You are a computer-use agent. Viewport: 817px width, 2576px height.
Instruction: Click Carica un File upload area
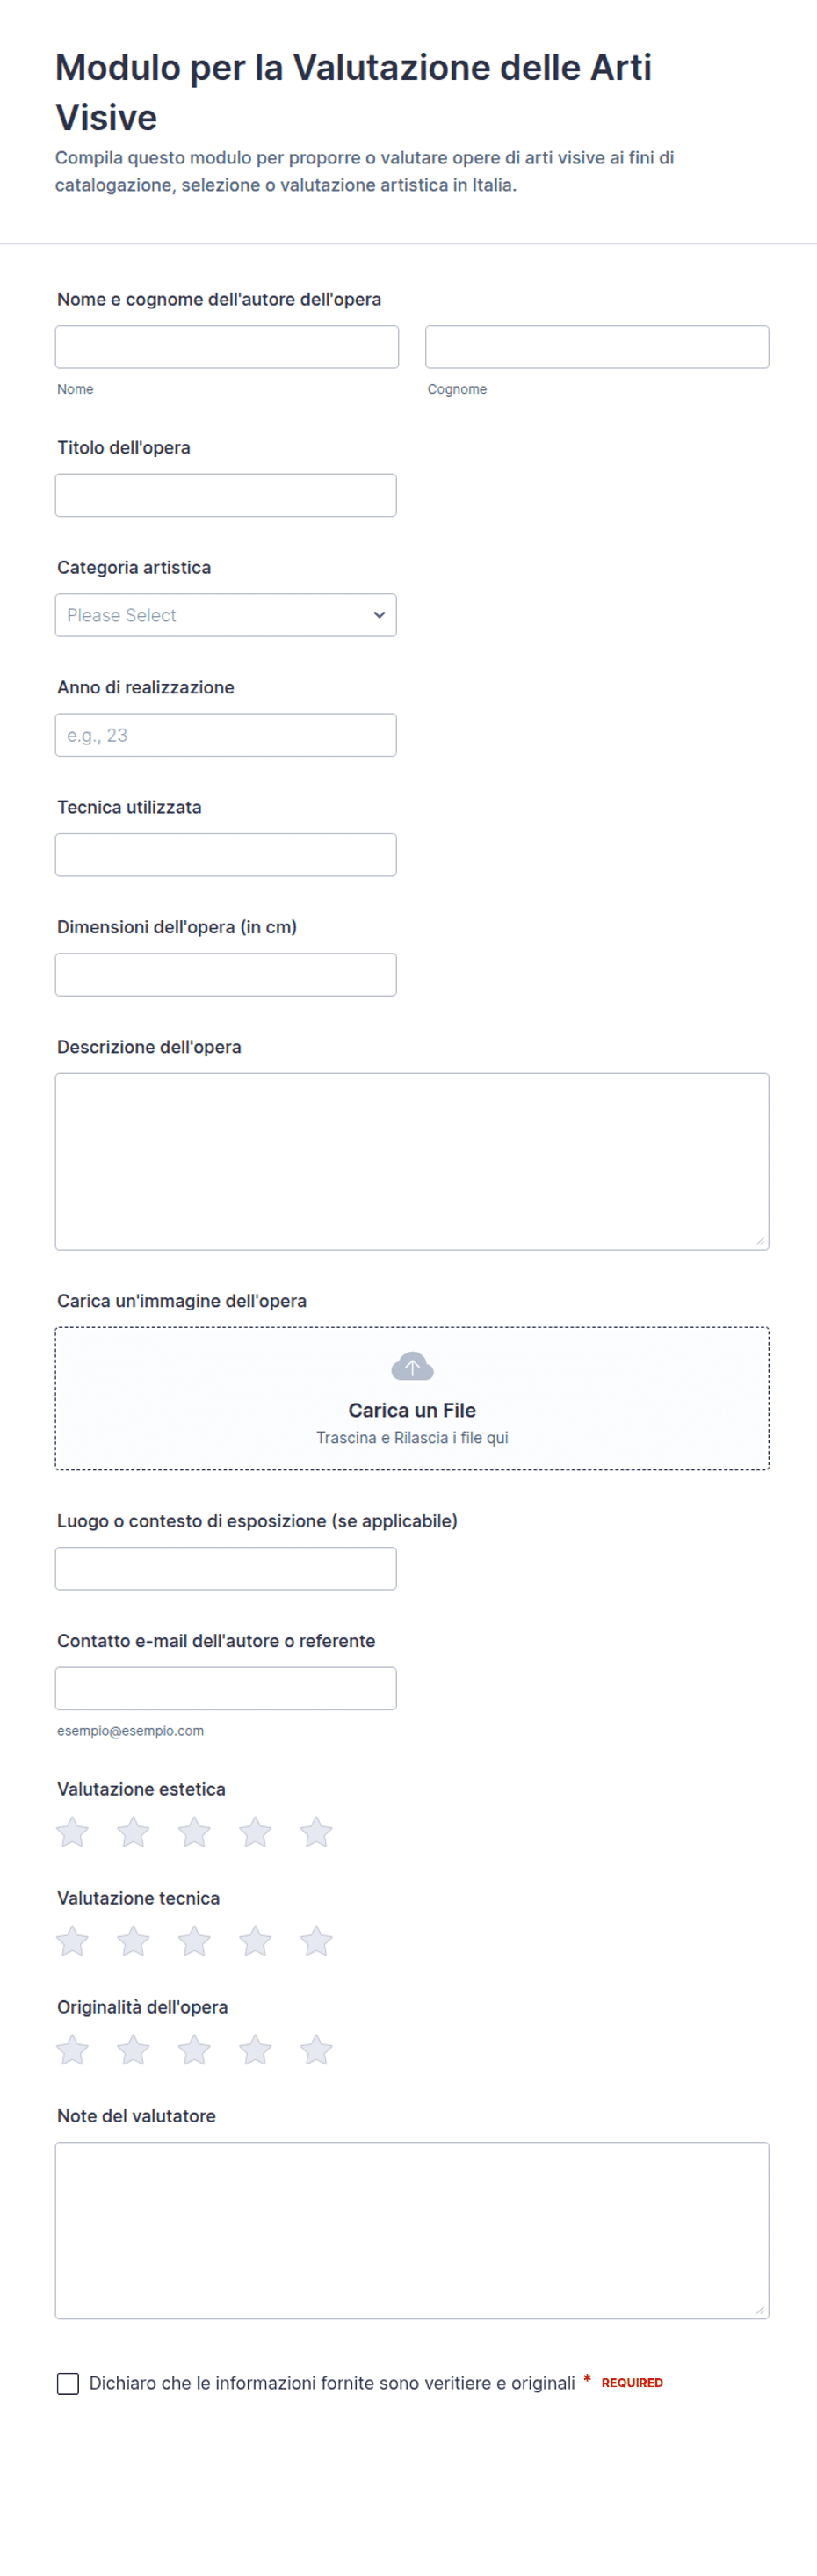pyautogui.click(x=412, y=1399)
